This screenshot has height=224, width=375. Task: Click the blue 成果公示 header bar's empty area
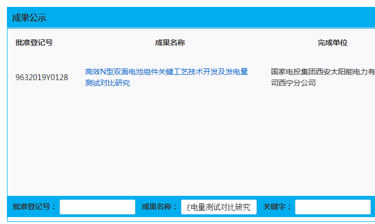click(x=213, y=18)
